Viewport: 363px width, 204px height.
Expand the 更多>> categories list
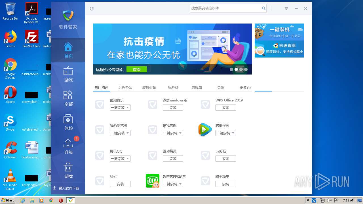click(246, 88)
